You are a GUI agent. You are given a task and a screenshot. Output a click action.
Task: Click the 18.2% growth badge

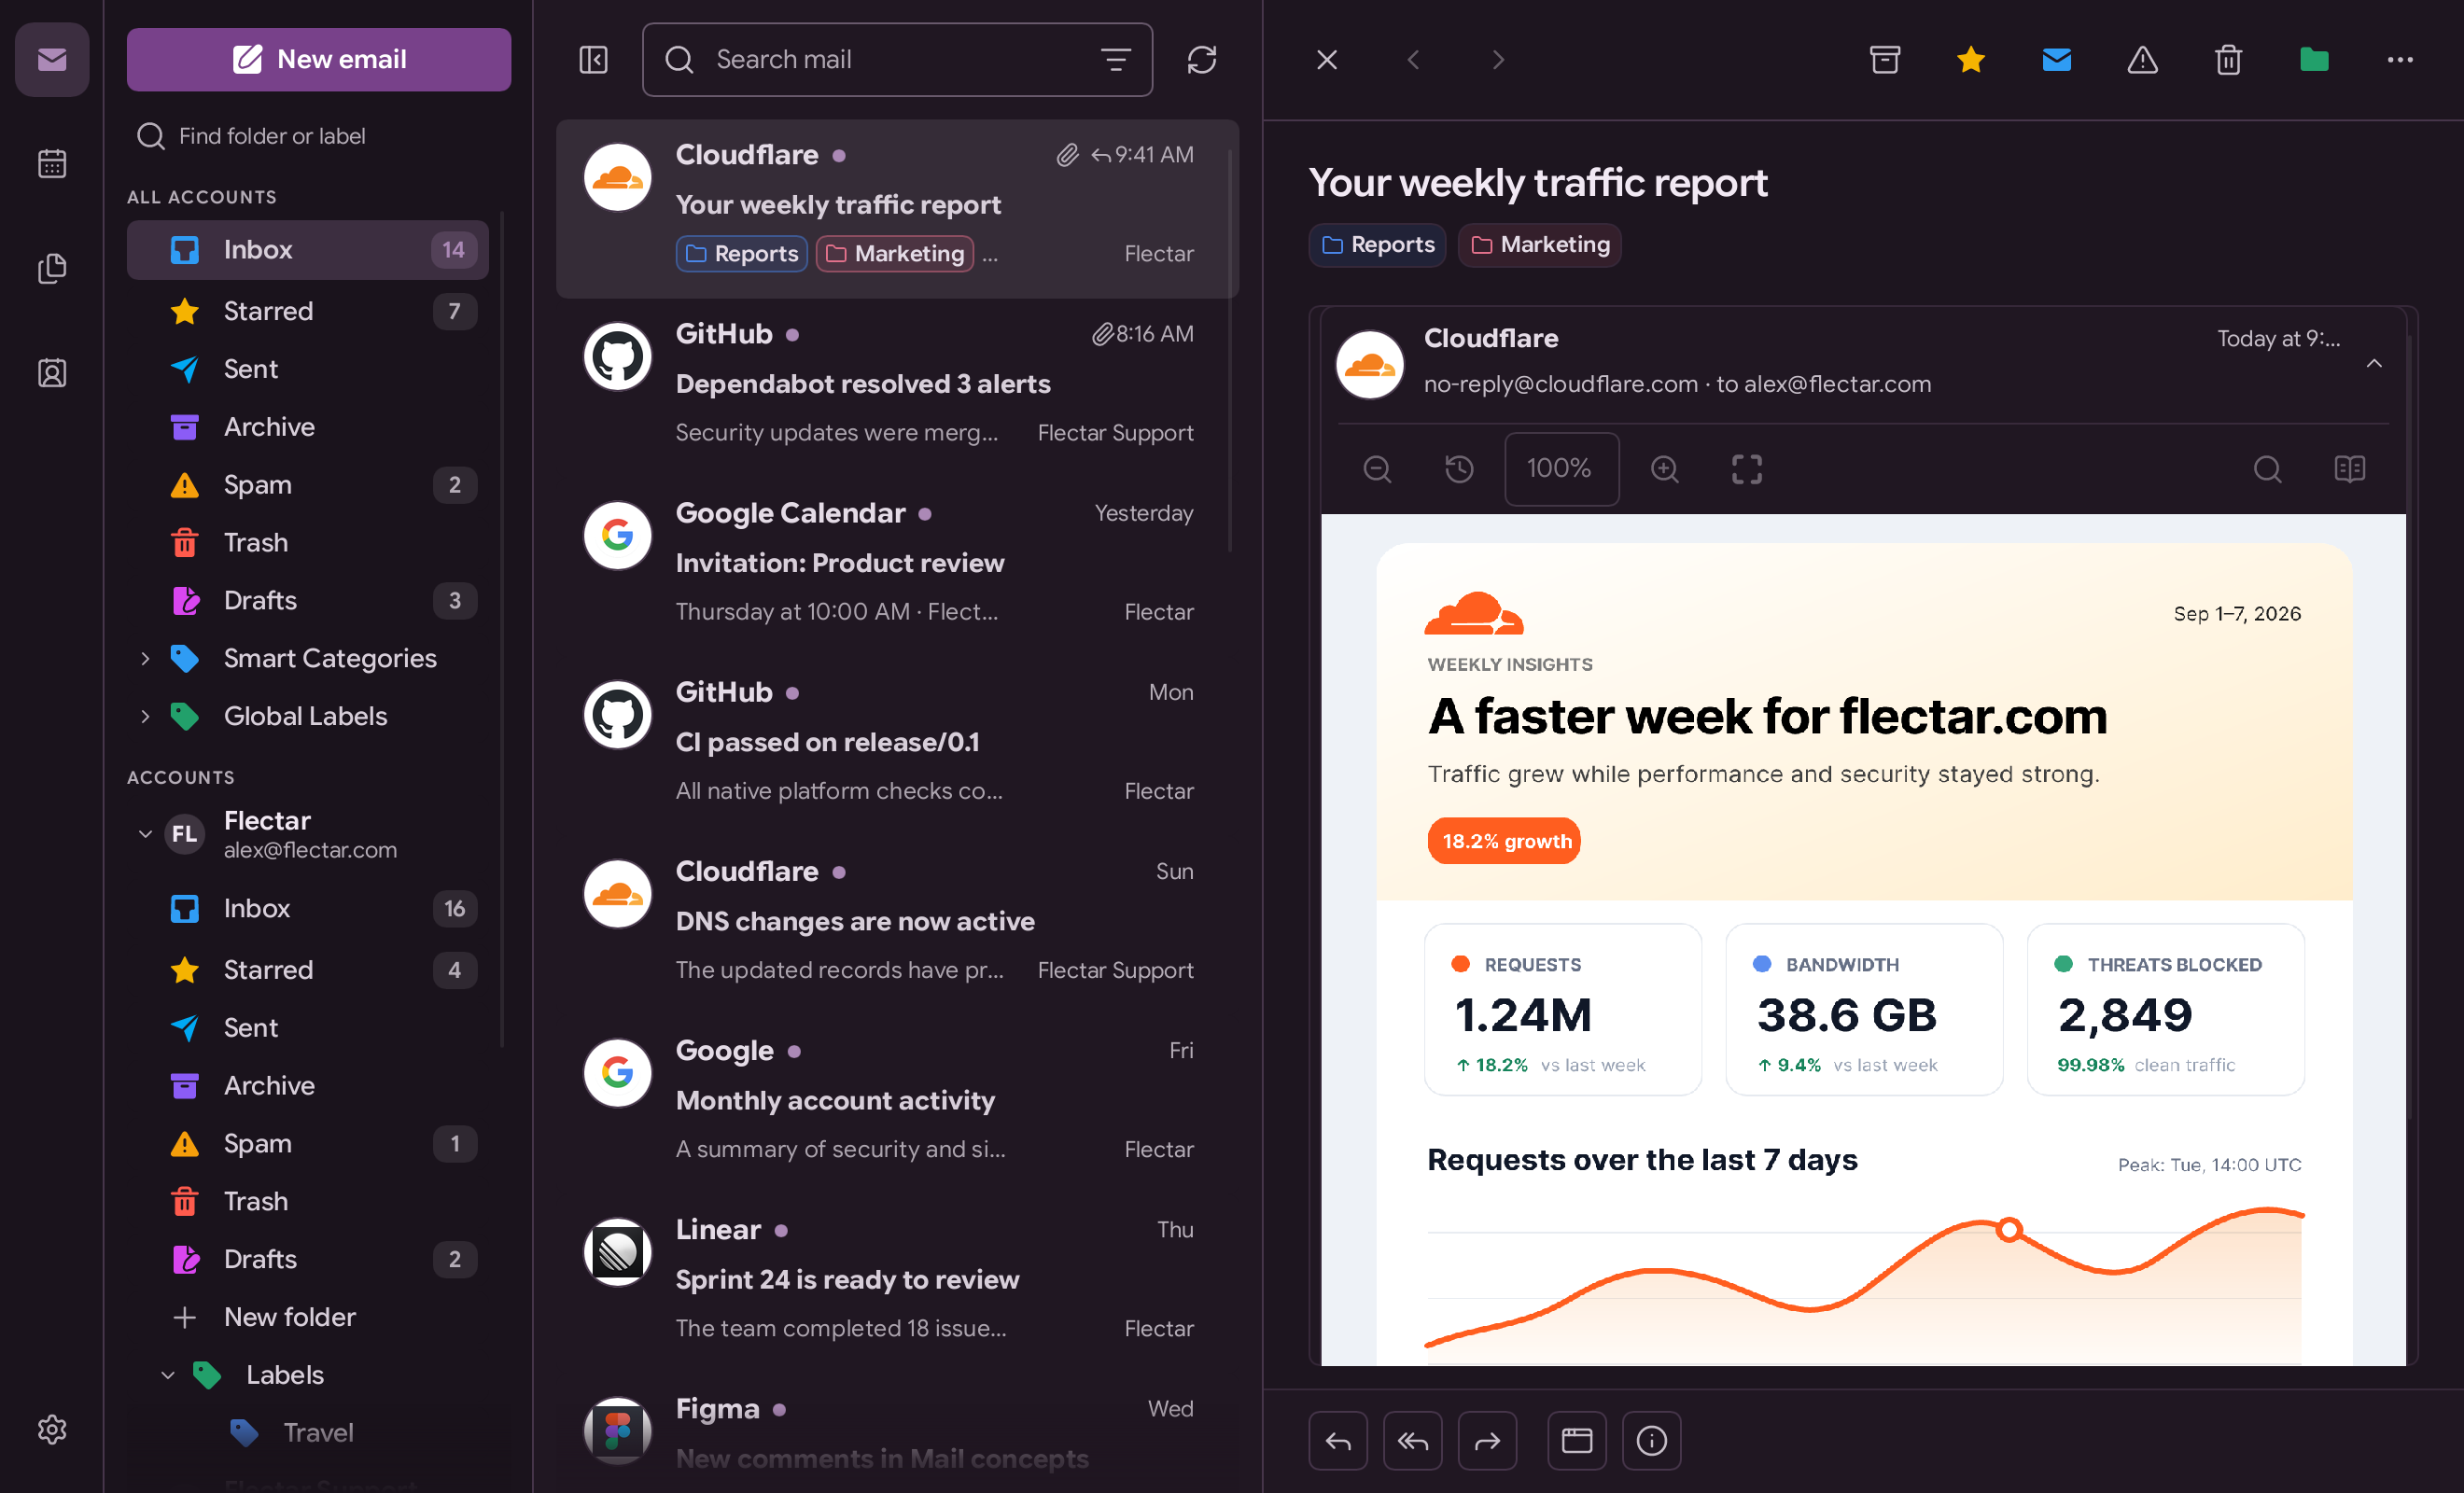pyautogui.click(x=1505, y=841)
